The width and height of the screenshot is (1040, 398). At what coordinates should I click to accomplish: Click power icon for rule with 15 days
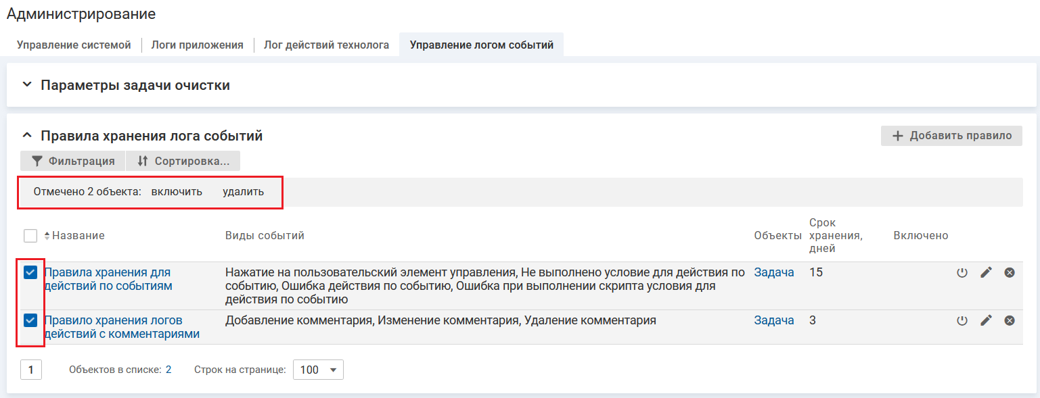click(x=962, y=273)
